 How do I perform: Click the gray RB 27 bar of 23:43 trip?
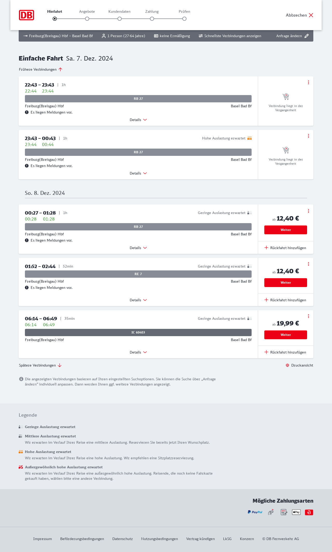(138, 152)
